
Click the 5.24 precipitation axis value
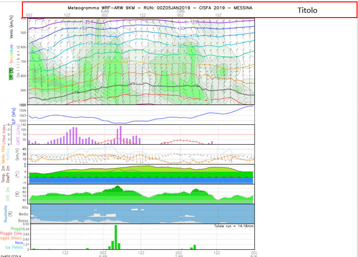click(26, 229)
